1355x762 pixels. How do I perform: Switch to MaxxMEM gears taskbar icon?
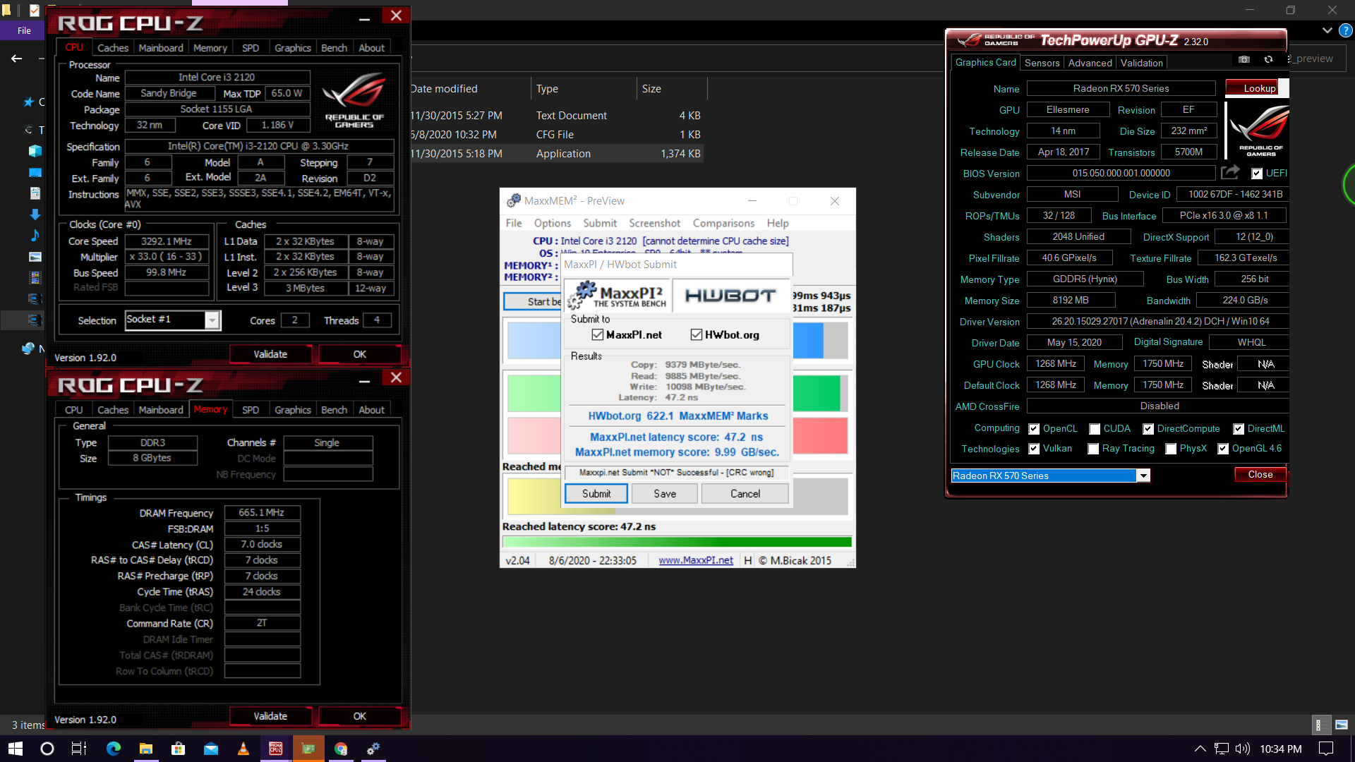click(373, 749)
